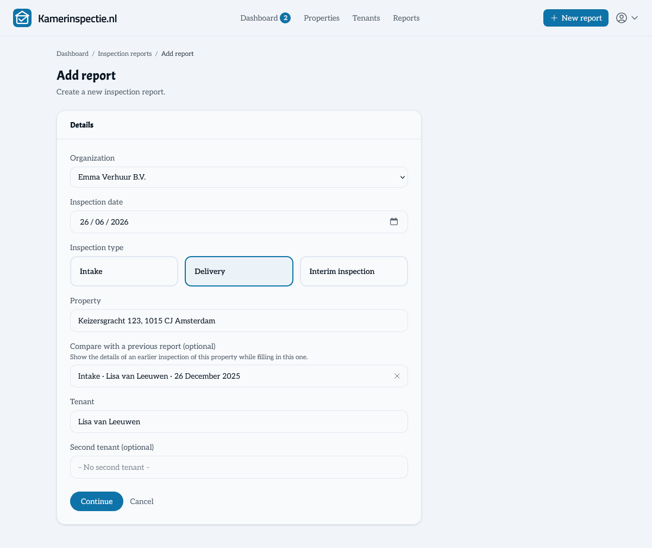Click the New report button
This screenshot has height=548, width=652.
pyautogui.click(x=576, y=18)
